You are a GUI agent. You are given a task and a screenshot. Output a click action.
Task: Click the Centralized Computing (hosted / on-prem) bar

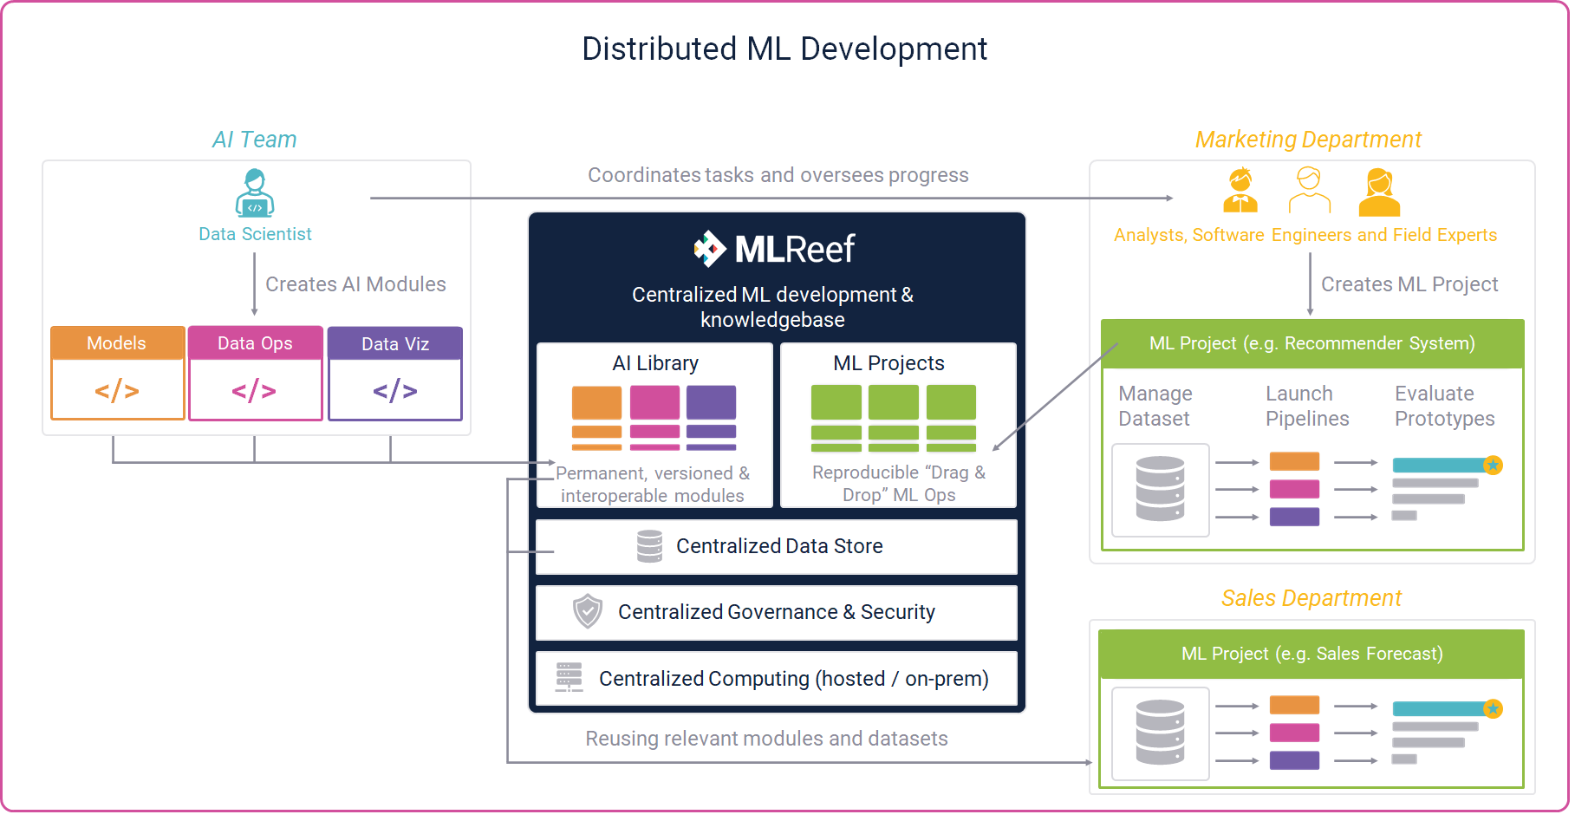tap(777, 678)
